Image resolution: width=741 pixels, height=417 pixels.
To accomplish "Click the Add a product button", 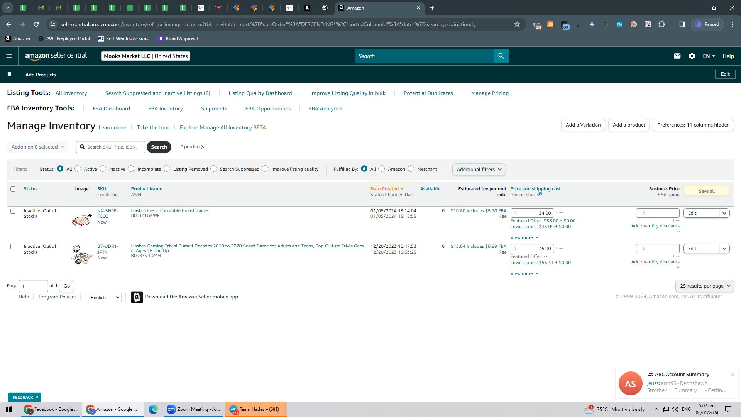I will 629,125.
